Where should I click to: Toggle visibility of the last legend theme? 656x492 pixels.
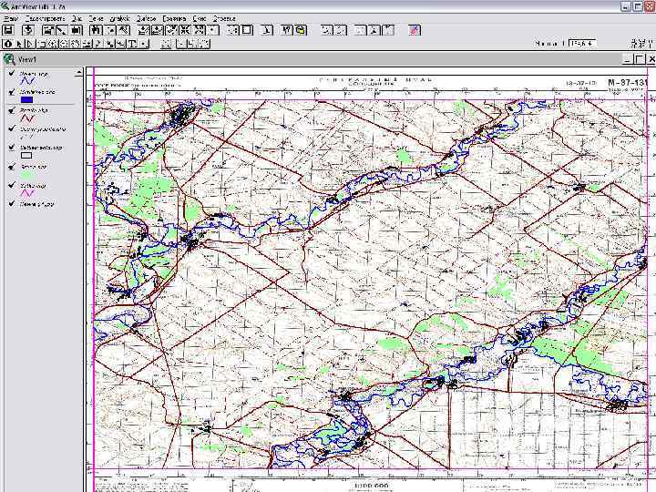[11, 204]
